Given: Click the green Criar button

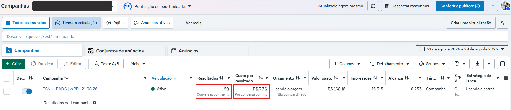Looking at the screenshot, I should click(14, 64).
